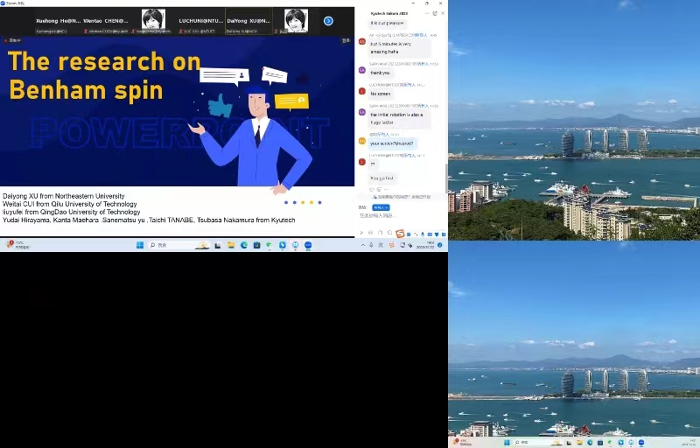This screenshot has height=448, width=700.
Task: Show next participants with the blue arrow
Action: (328, 21)
